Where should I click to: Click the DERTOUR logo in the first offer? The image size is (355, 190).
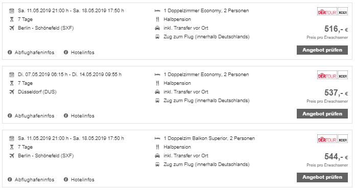[327, 12]
